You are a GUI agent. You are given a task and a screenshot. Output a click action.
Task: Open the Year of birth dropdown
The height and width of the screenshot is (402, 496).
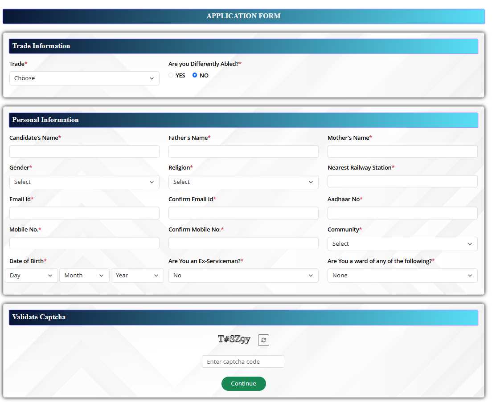click(137, 276)
